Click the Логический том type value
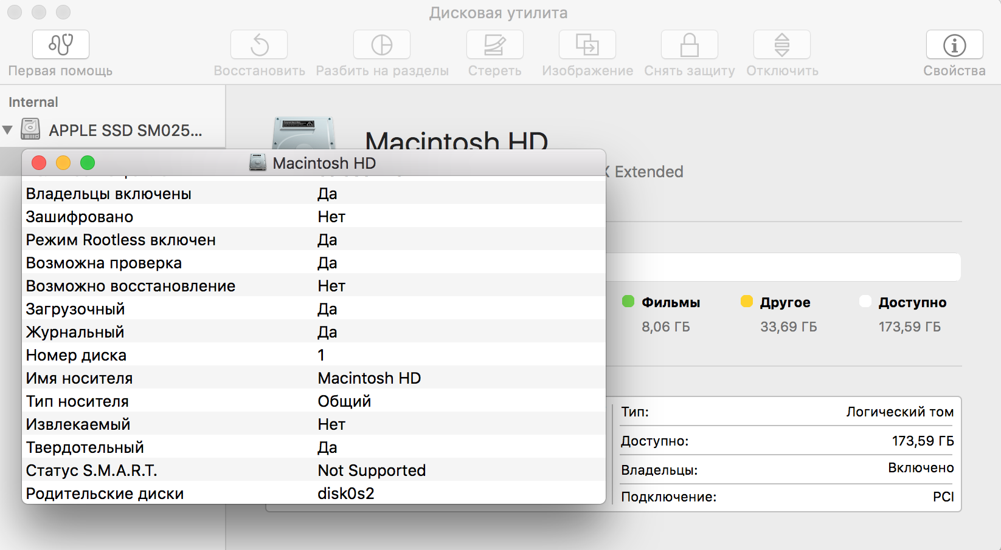The height and width of the screenshot is (550, 1001). tap(900, 412)
